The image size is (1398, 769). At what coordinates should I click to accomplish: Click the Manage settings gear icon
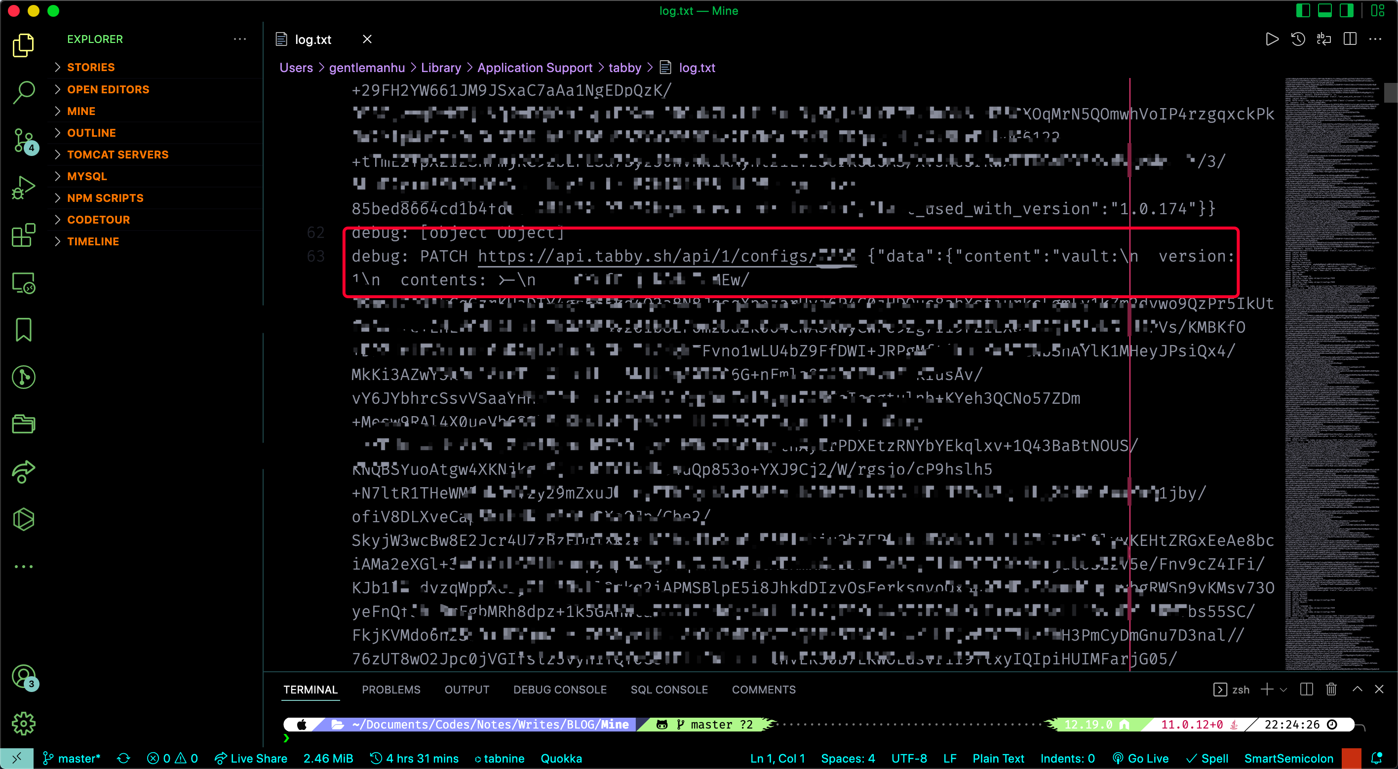pyautogui.click(x=23, y=724)
